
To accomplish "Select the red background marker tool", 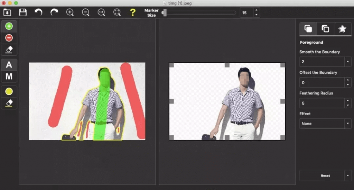I will 9,38.
